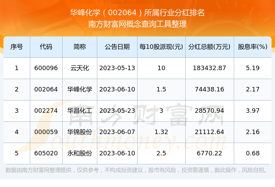This screenshot has height=187, width=275.
Task: Click the date 2023-06-07
Action: pos(117,132)
